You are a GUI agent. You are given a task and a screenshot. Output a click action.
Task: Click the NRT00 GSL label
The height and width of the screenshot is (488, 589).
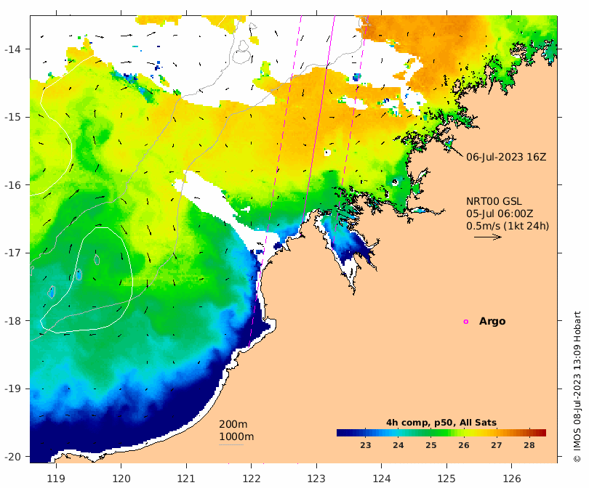coord(494,201)
